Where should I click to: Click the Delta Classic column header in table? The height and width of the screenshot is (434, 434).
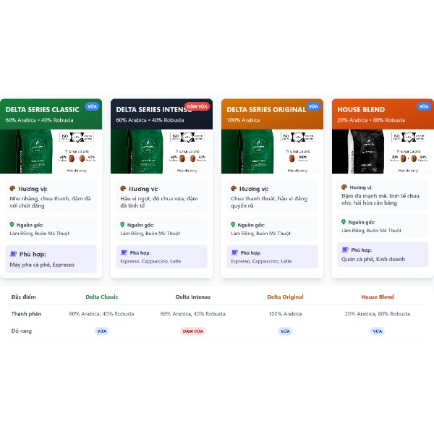click(x=102, y=297)
